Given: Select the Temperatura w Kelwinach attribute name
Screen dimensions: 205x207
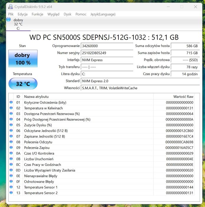Looking at the screenshot, I should tap(43, 108).
